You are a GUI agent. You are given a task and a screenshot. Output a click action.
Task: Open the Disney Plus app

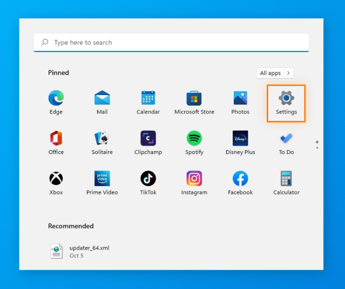click(x=240, y=139)
